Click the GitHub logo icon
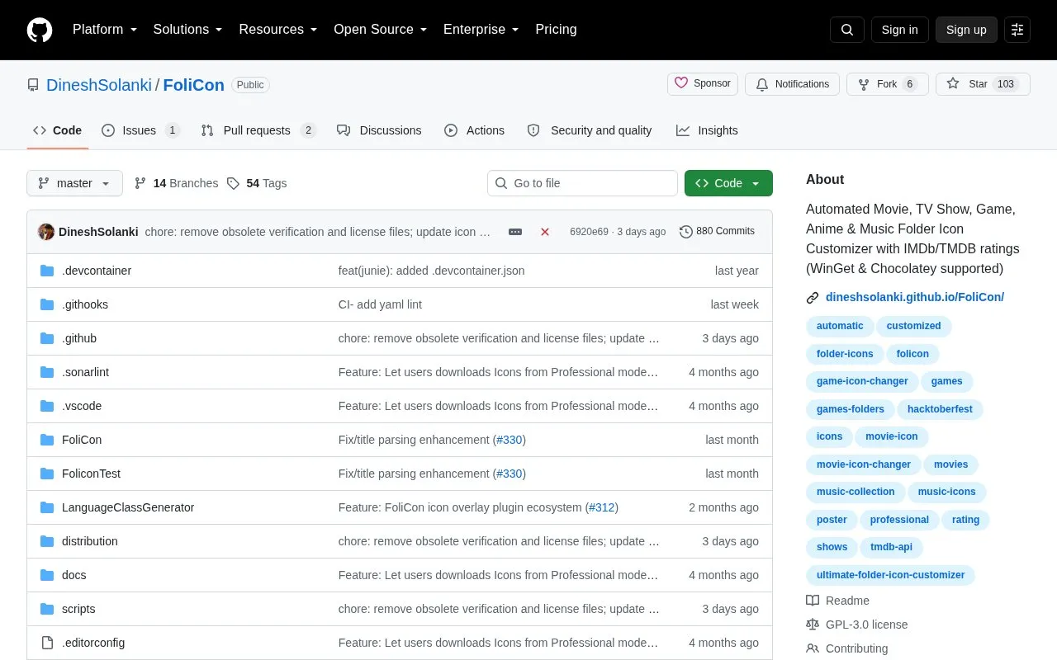This screenshot has height=660, width=1057. point(40,30)
